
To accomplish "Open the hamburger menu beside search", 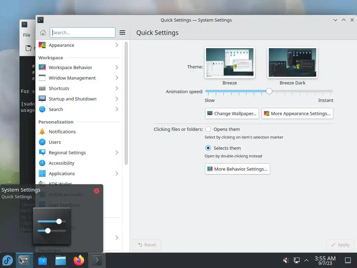I will click(x=122, y=32).
